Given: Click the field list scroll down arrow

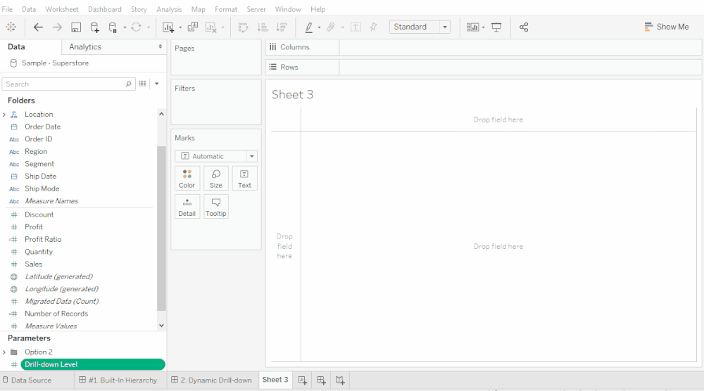Looking at the screenshot, I should coord(162,326).
